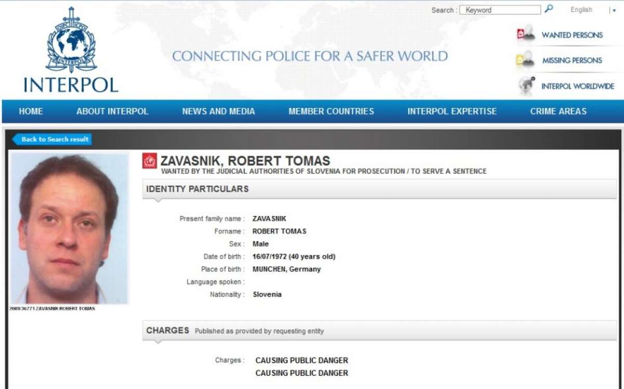624x389 pixels.
Task: Click the Interpol Worldwide globe icon
Action: point(527,86)
